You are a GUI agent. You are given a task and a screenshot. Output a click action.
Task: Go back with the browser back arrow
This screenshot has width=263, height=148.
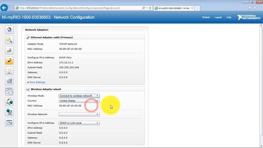[x=4, y=8]
